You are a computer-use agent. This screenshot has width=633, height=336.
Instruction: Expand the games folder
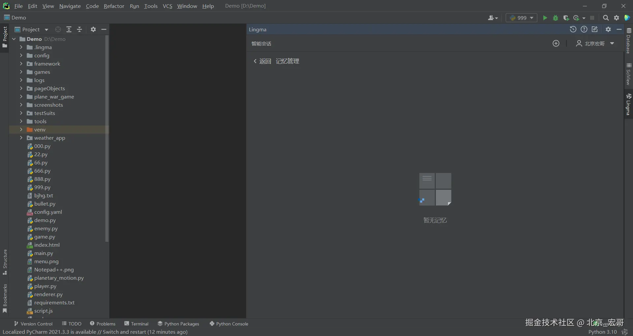tap(21, 72)
